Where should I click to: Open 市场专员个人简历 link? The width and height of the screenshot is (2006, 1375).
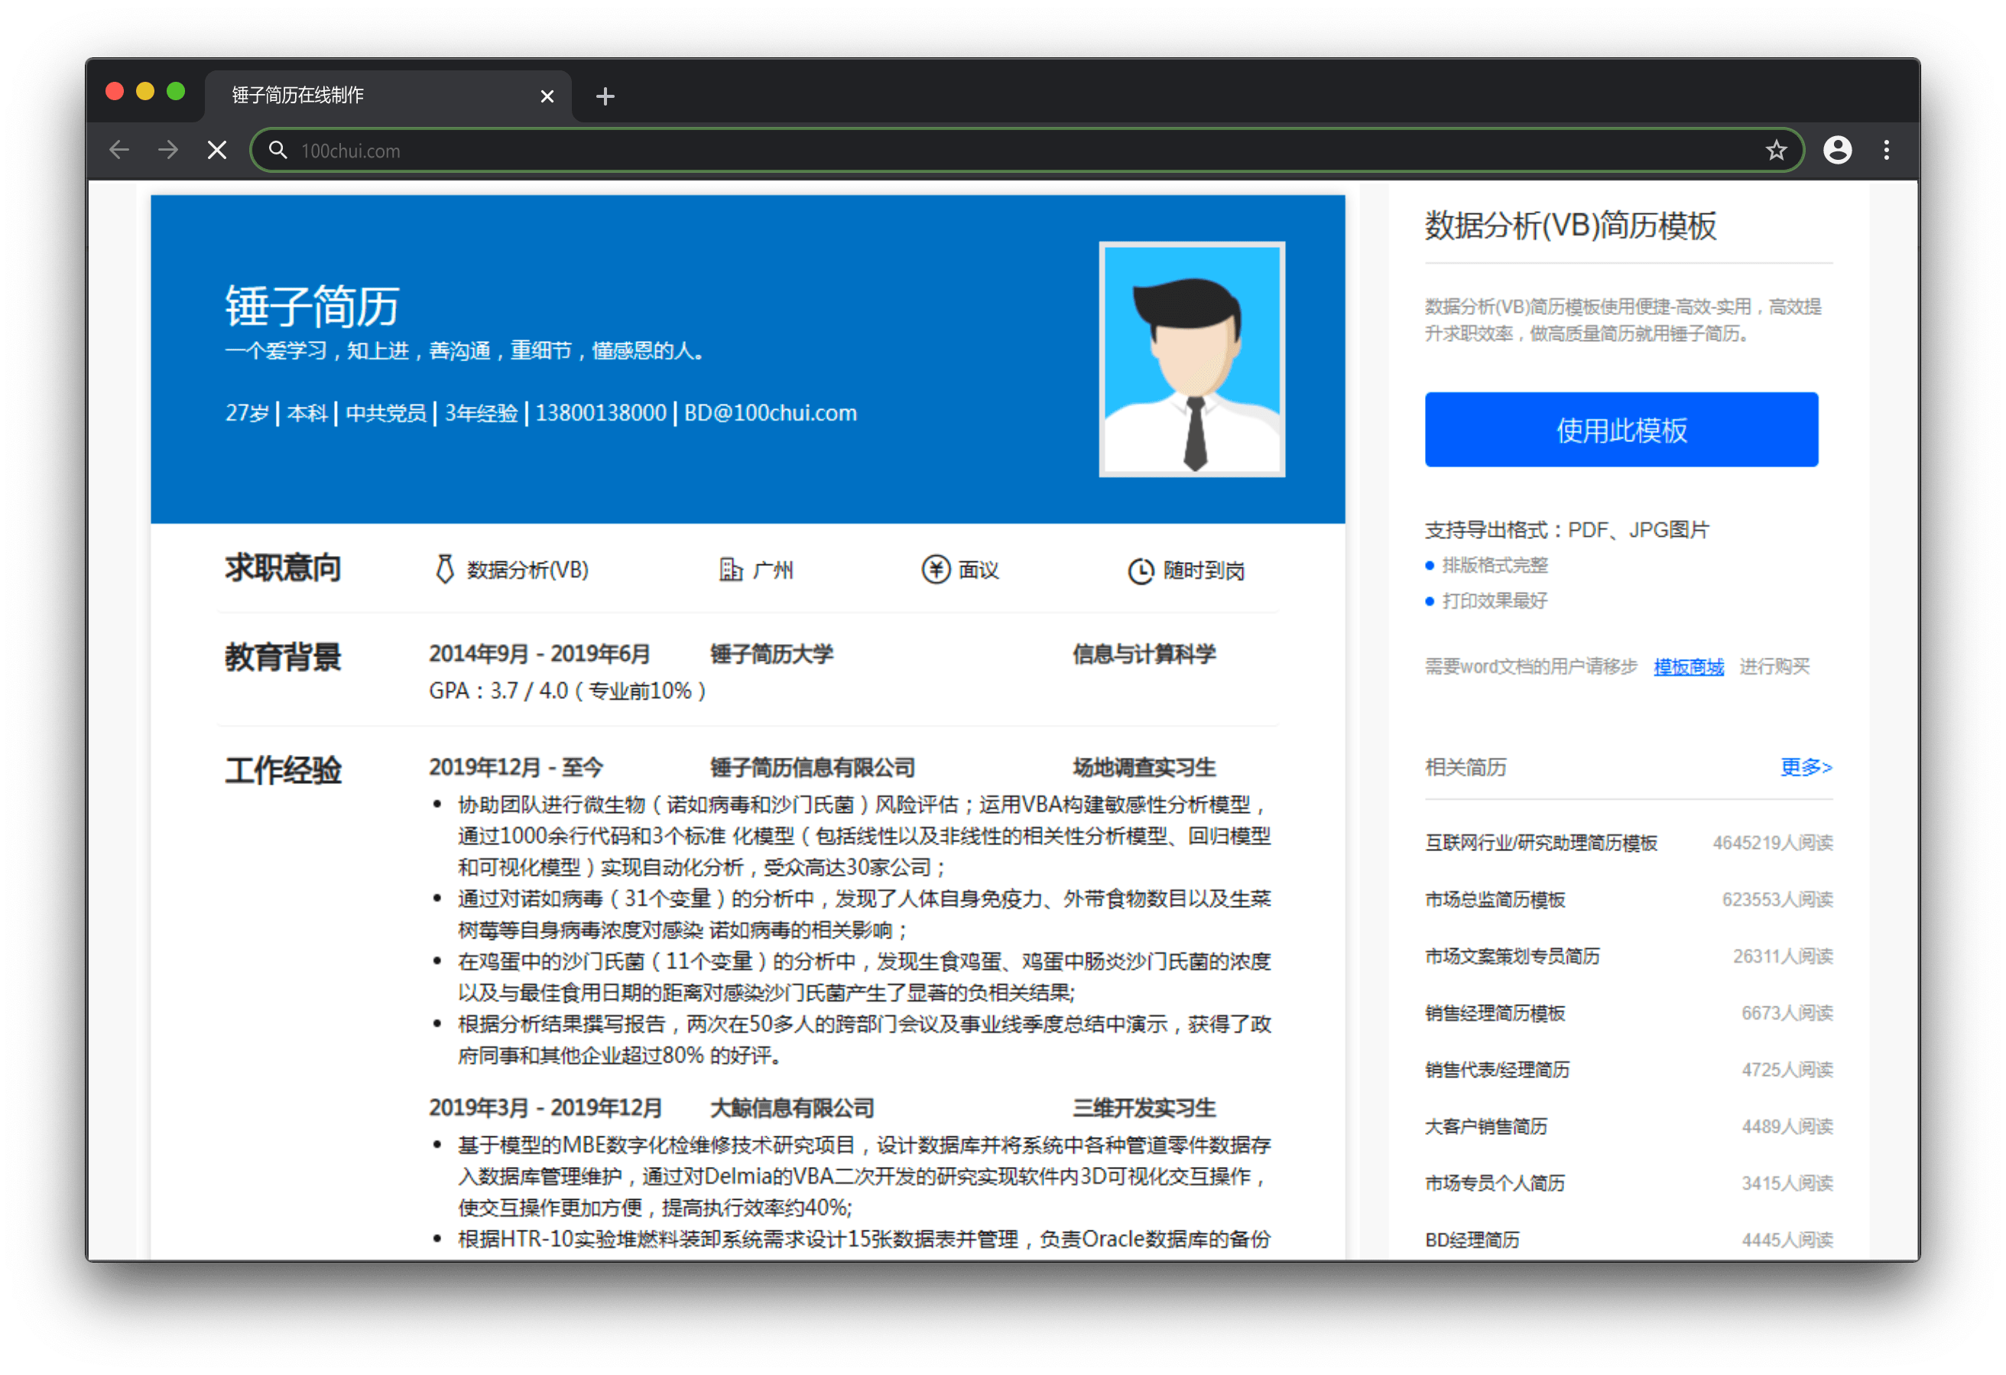(x=1494, y=1183)
